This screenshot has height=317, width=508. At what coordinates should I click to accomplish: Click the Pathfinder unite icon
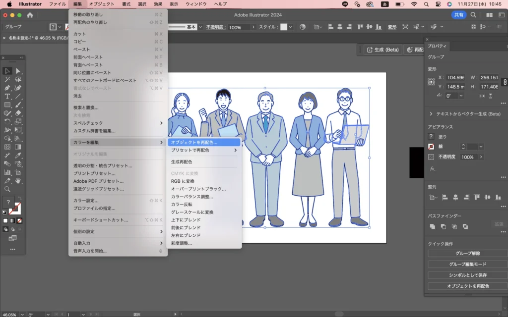432,226
